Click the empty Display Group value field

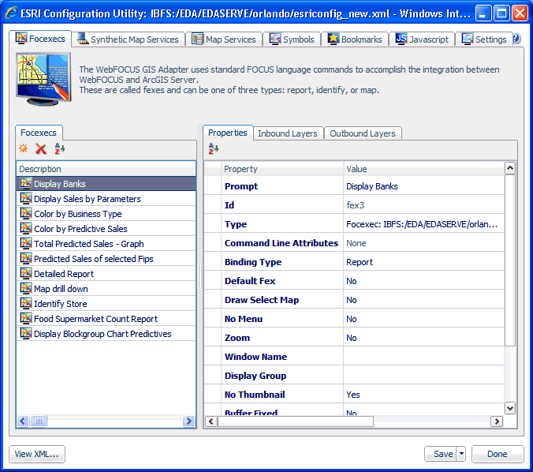point(423,376)
